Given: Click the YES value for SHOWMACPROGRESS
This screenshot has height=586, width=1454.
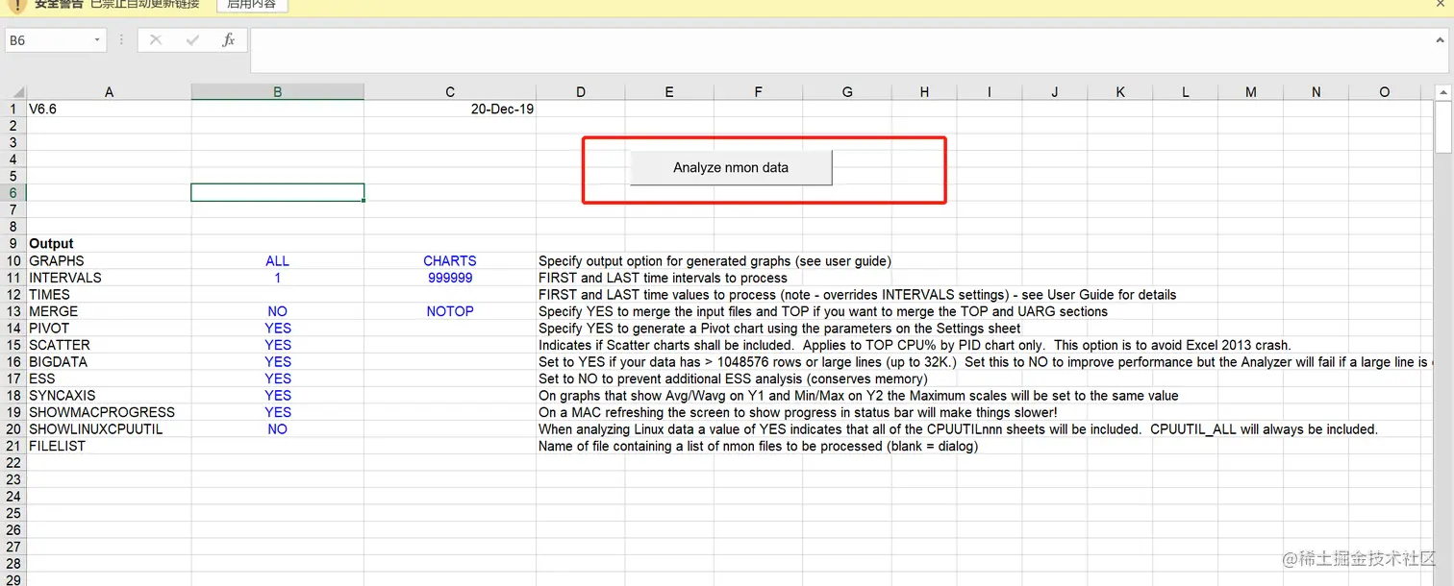Looking at the screenshot, I should coord(278,412).
